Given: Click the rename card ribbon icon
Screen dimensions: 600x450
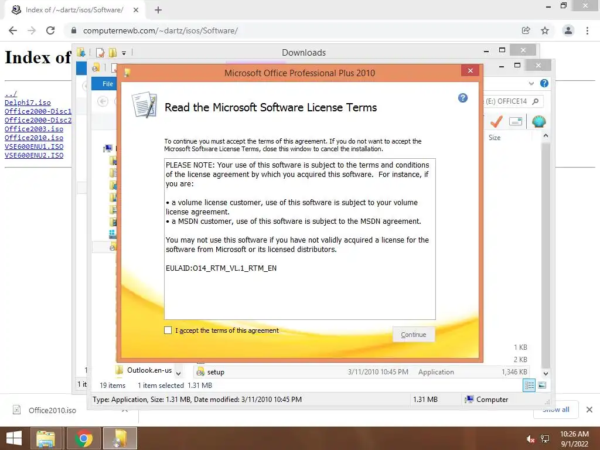Looking at the screenshot, I should click(x=516, y=122).
